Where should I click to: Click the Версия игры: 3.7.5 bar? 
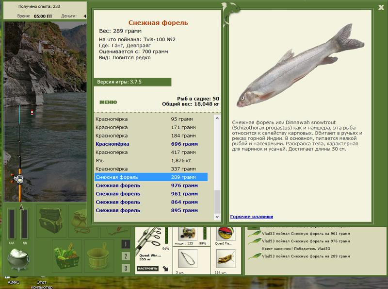132,82
